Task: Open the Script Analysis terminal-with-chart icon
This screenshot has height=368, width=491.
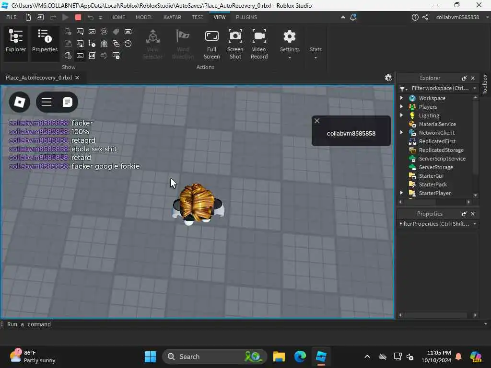Action: point(80,44)
